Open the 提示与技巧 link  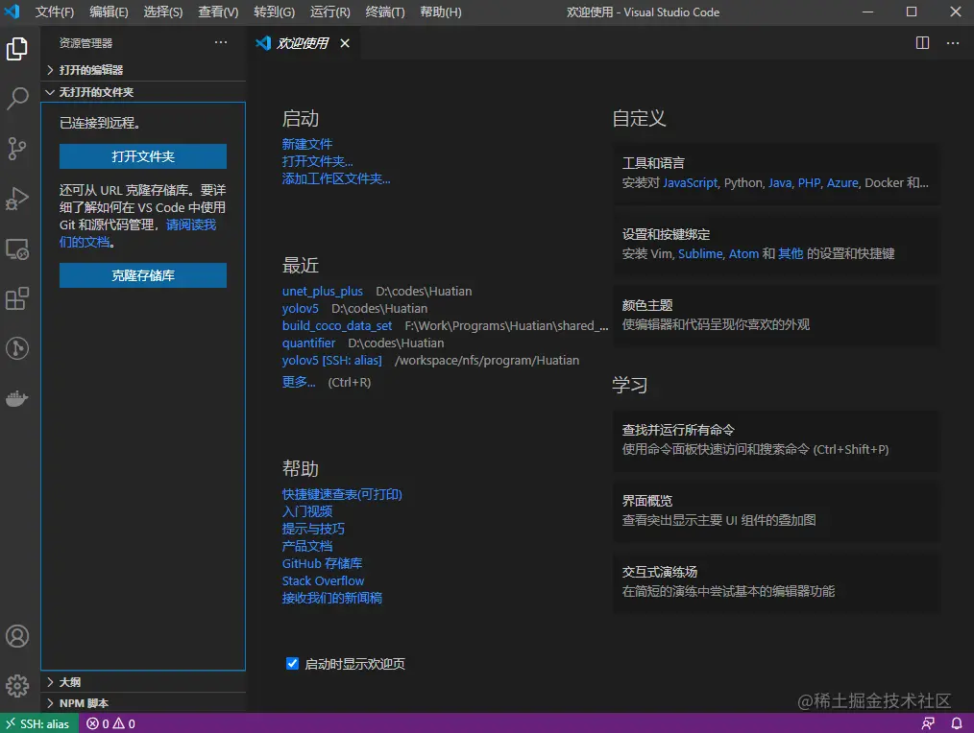[313, 529]
